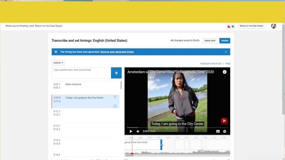Click the 0:11.6 end time of the selected subtitle
Image resolution: width=285 pixels, height=160 pixels.
tap(57, 101)
